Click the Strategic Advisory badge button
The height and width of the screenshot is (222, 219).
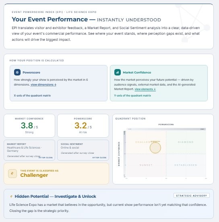click(192, 195)
